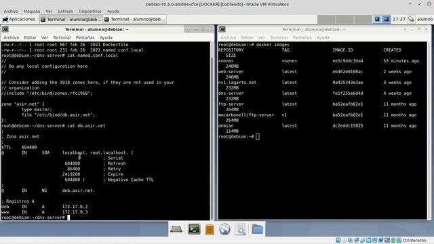Click the left terminal vertical scrollbar
This screenshot has width=434, height=244.
(212, 131)
